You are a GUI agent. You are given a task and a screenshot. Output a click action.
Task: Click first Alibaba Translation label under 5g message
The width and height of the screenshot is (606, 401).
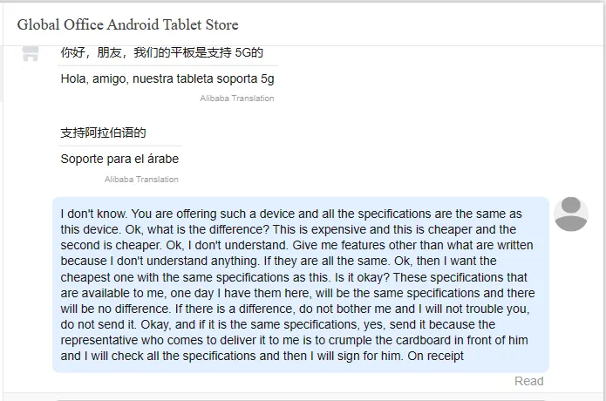pyautogui.click(x=237, y=99)
